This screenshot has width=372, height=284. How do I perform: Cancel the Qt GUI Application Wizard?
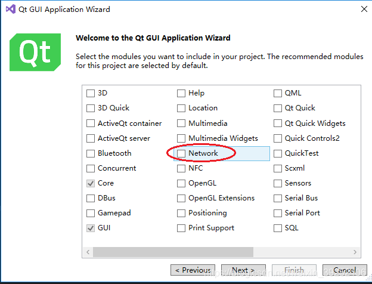click(x=345, y=270)
